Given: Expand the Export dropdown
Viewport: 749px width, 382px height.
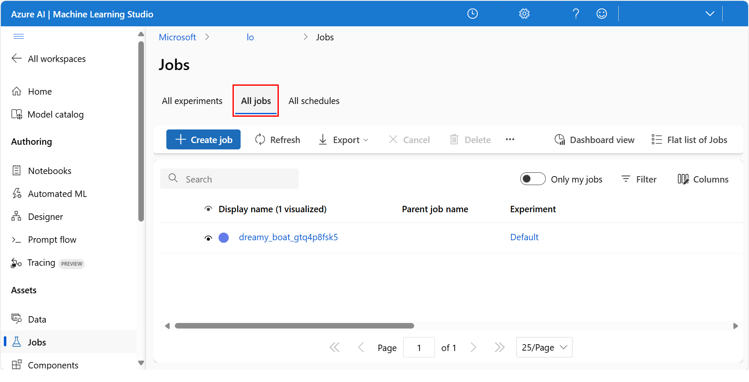Looking at the screenshot, I should [344, 140].
